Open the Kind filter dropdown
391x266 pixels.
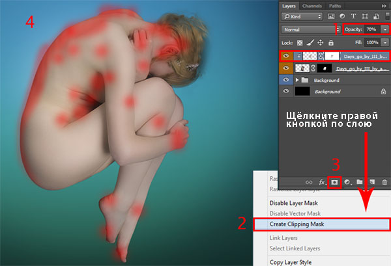click(x=302, y=16)
